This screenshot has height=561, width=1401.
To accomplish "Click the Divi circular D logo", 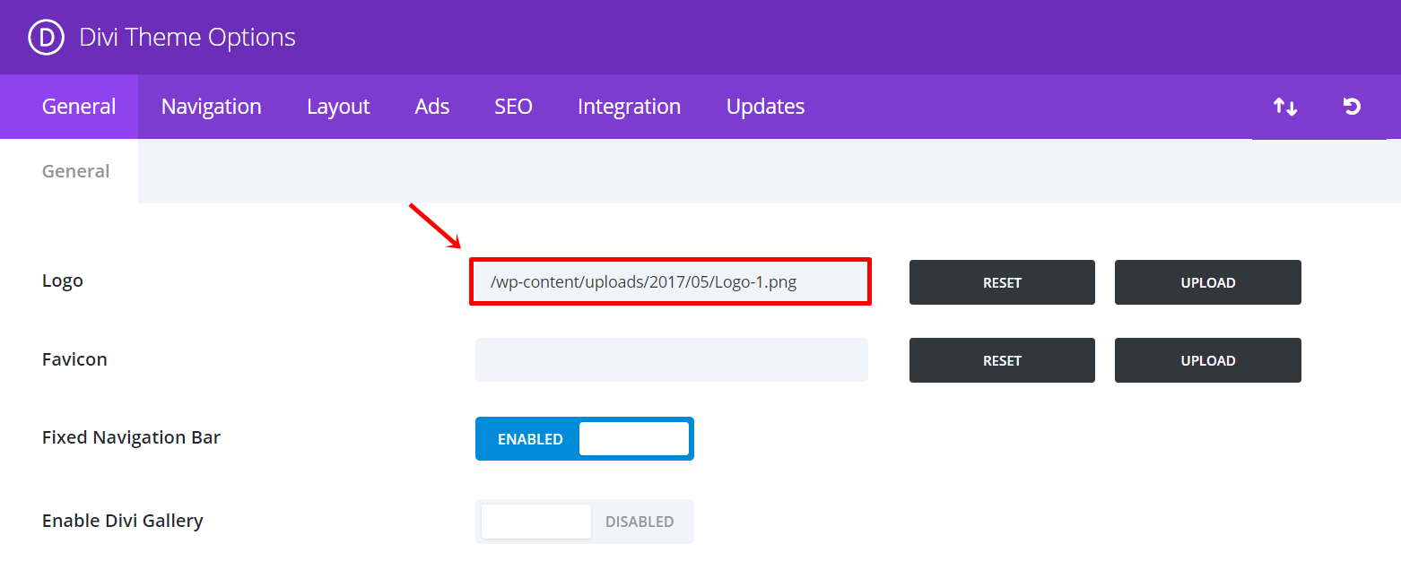I will pyautogui.click(x=44, y=38).
